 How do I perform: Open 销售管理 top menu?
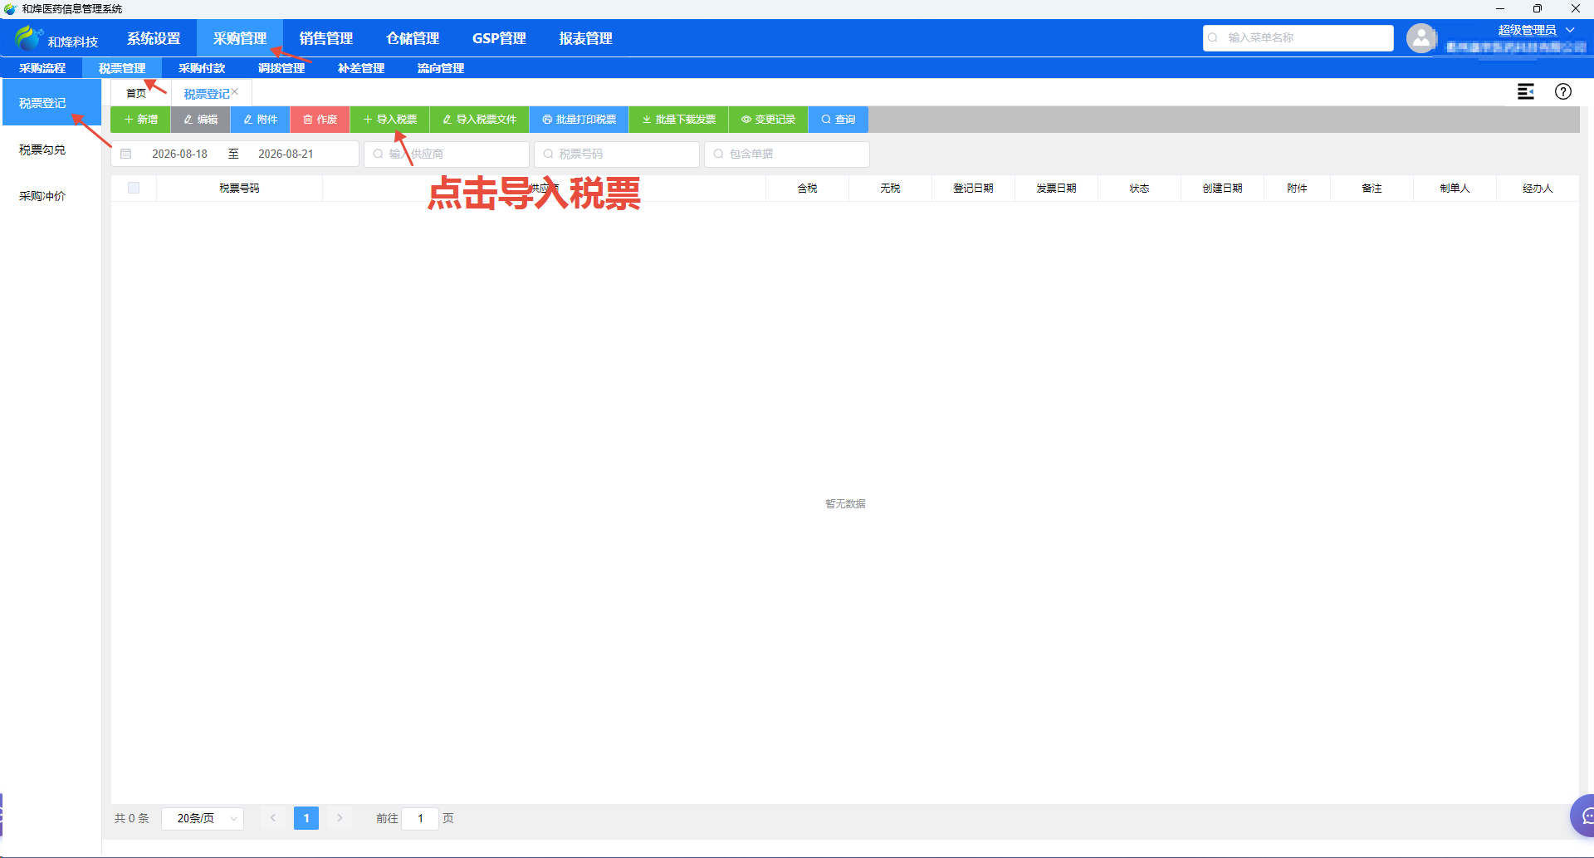(x=326, y=38)
